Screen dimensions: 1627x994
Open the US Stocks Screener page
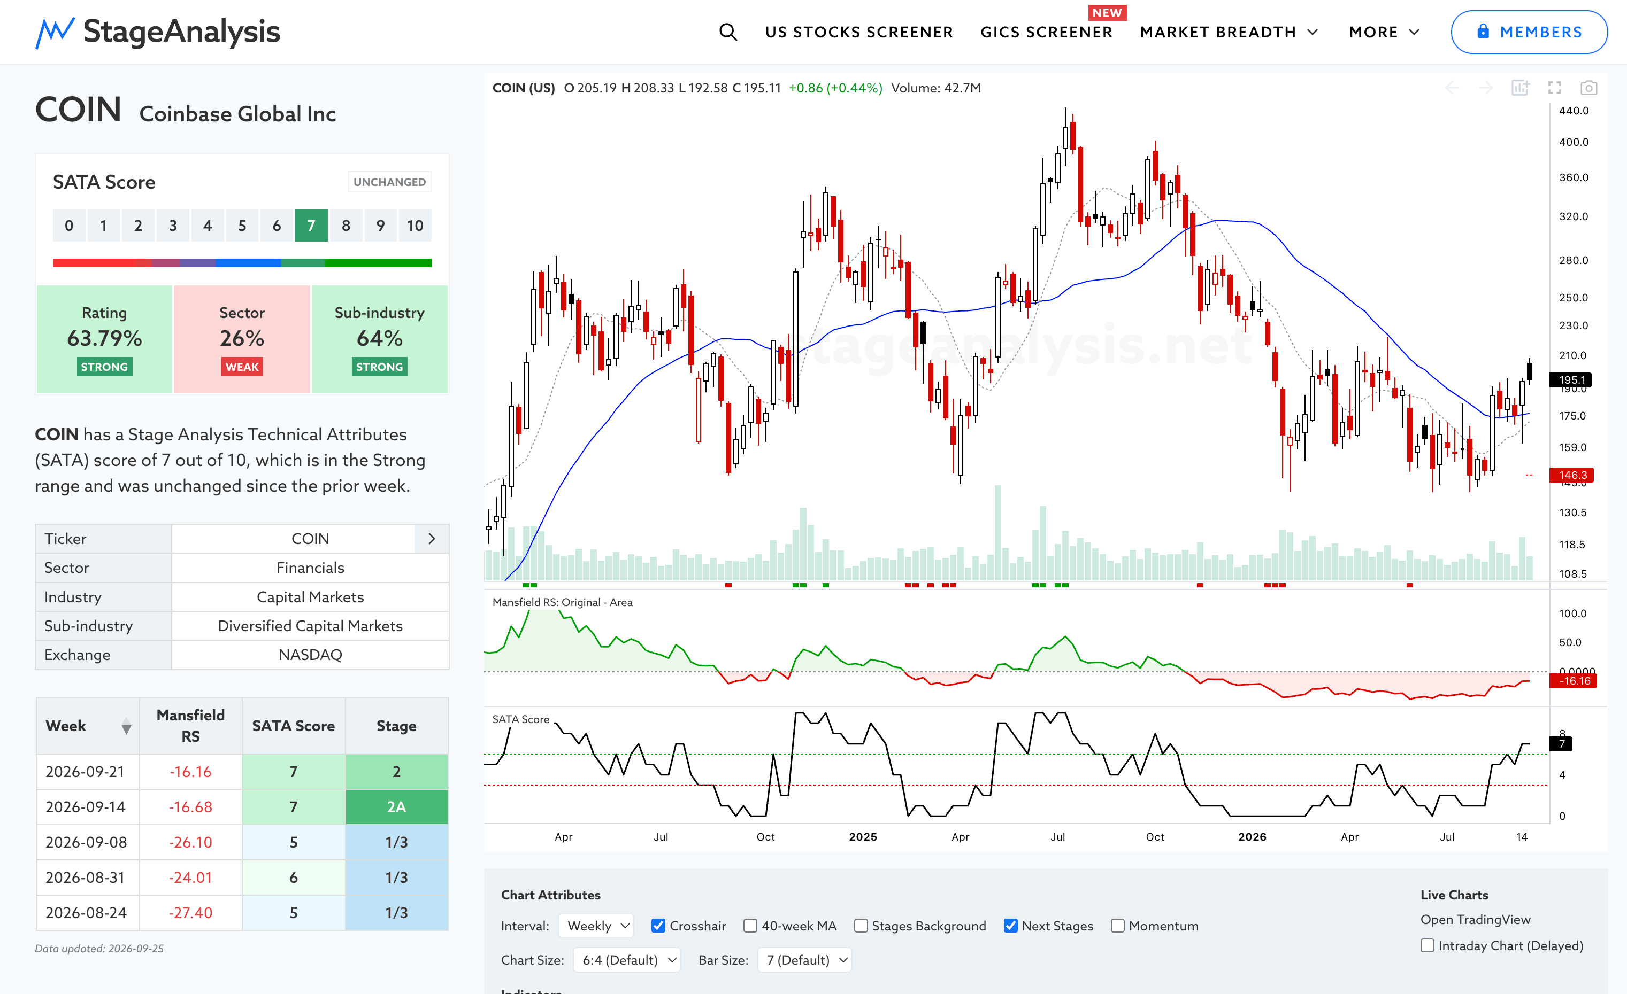[x=859, y=32]
